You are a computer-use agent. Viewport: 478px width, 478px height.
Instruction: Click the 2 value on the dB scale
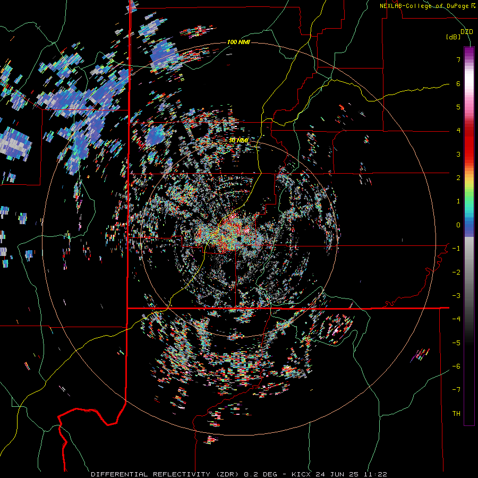click(458, 178)
